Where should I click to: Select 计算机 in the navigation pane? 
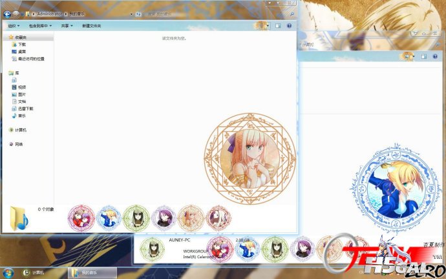[x=17, y=130]
